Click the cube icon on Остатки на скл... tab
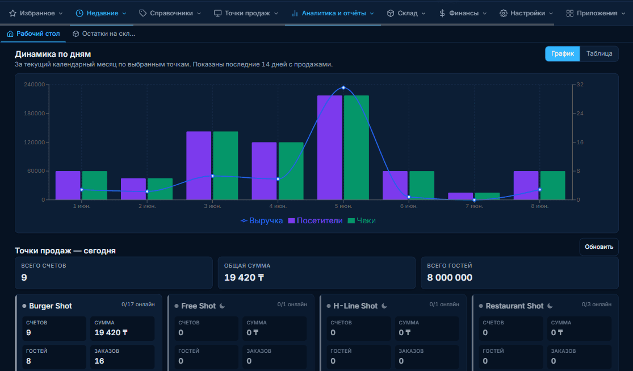 76,34
